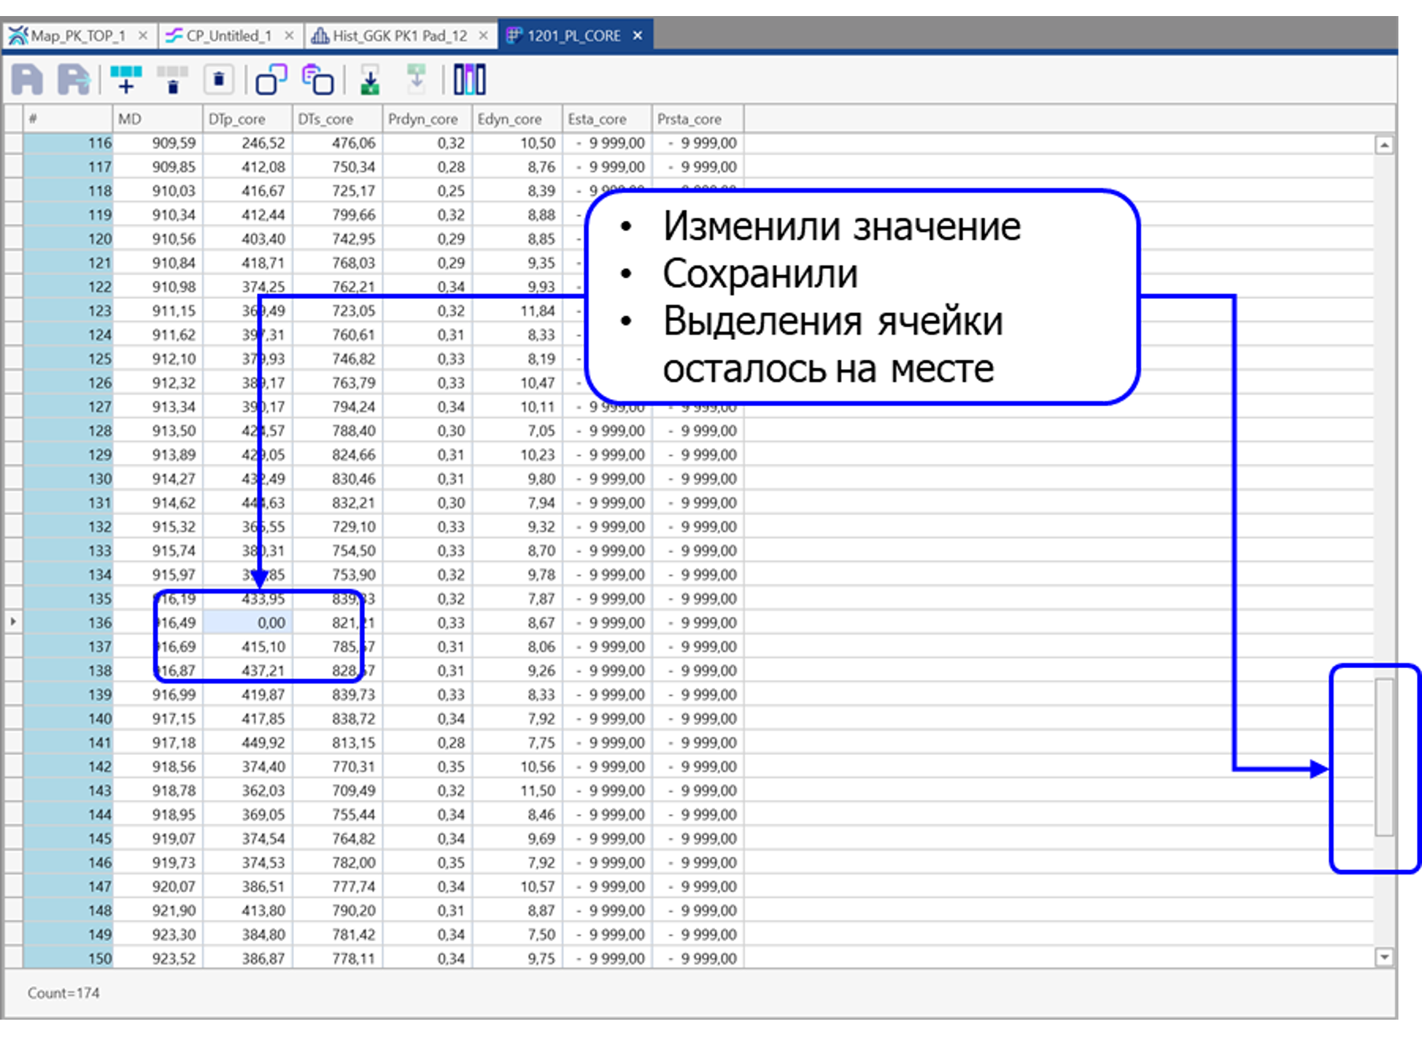The height and width of the screenshot is (1043, 1422).
Task: Click DTp_core cell 415,10
Action: 248,646
